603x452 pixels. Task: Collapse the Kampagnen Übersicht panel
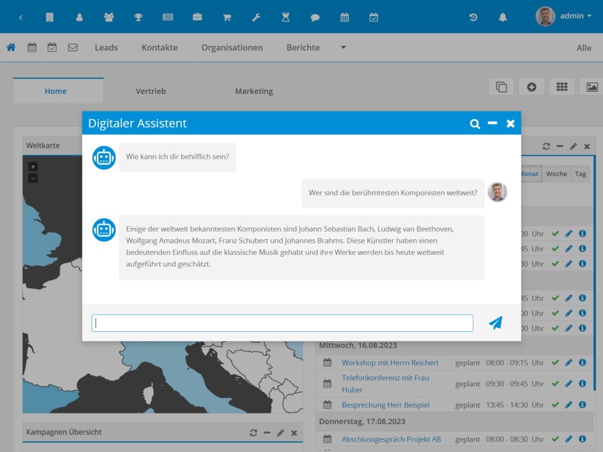267,433
